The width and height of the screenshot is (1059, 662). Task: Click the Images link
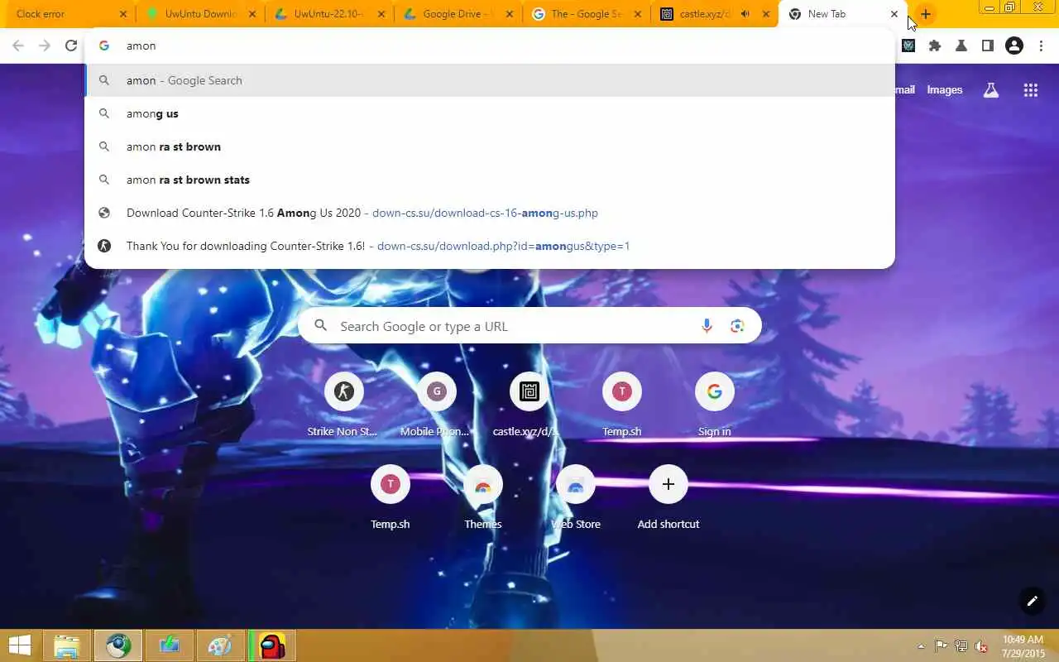click(944, 90)
